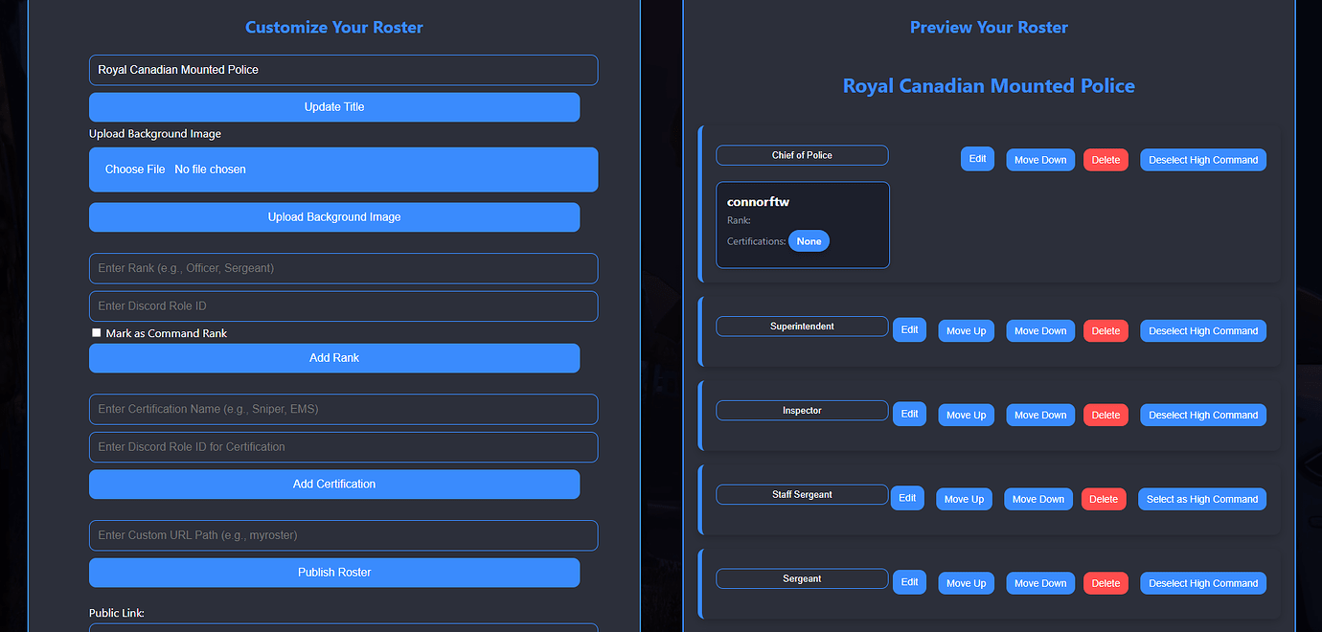Delete the Superintendent rank

click(x=1105, y=330)
